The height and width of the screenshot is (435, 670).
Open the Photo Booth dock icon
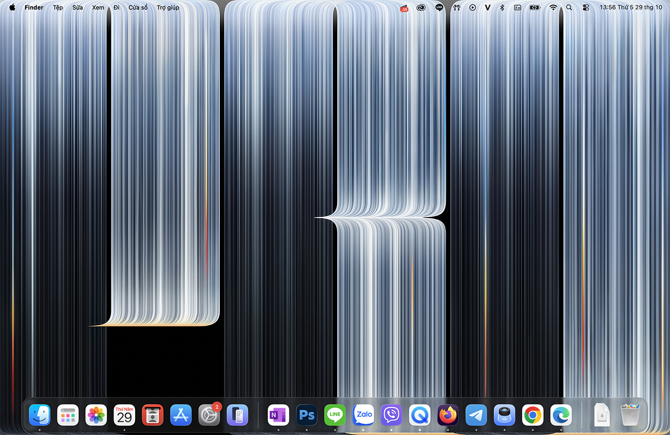pyautogui.click(x=153, y=415)
